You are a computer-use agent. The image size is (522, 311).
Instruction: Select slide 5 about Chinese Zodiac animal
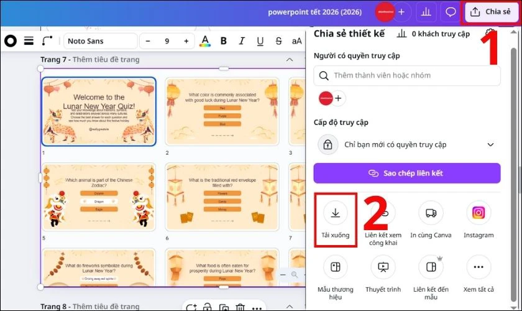tap(99, 197)
